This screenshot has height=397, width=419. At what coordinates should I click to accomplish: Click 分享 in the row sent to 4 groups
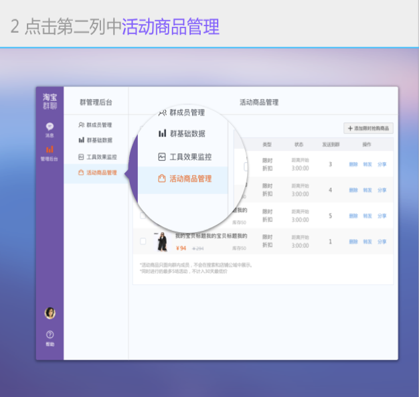tap(382, 190)
